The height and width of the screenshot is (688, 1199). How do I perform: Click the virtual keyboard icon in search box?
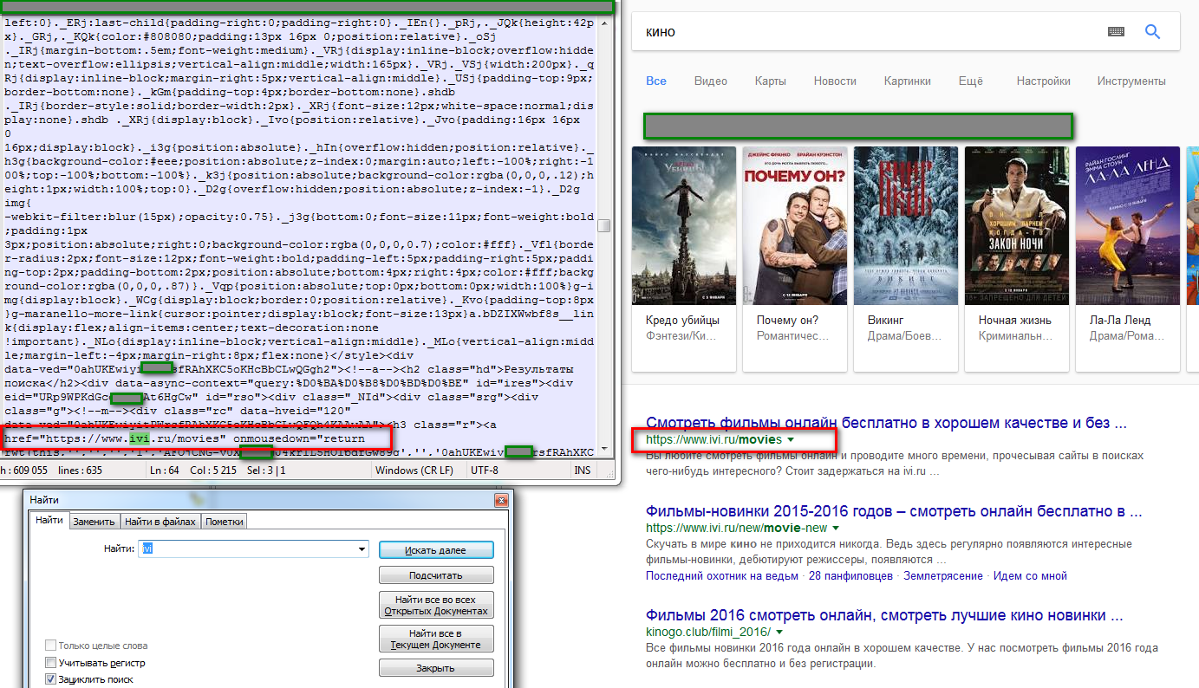coord(1116,32)
